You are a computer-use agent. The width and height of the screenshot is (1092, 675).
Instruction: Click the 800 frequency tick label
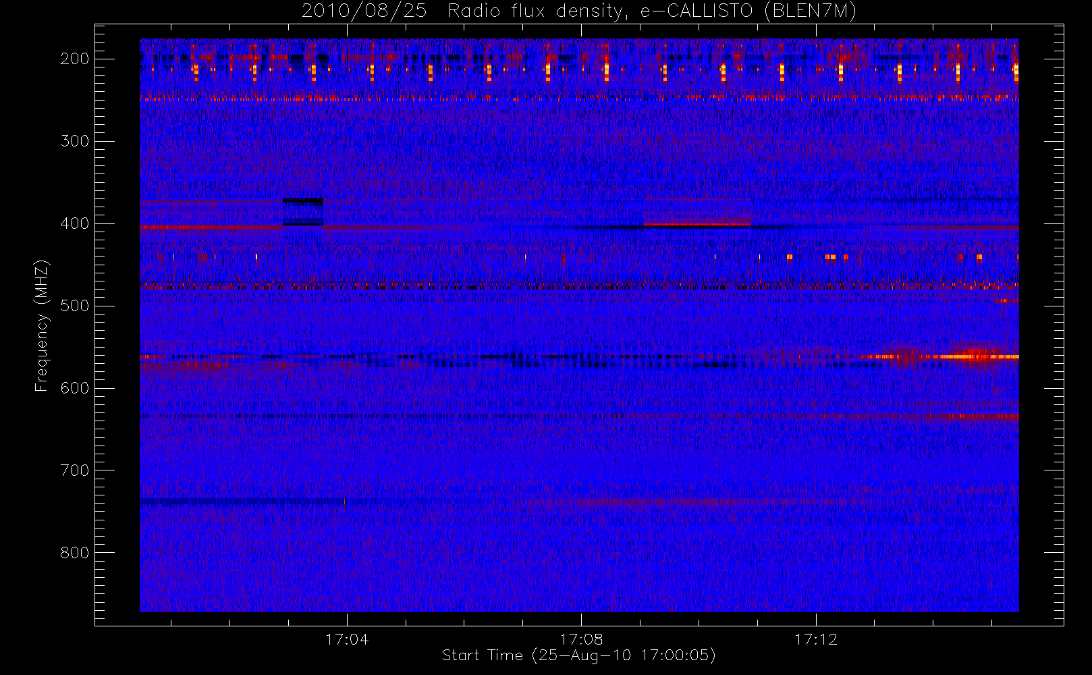click(x=75, y=553)
